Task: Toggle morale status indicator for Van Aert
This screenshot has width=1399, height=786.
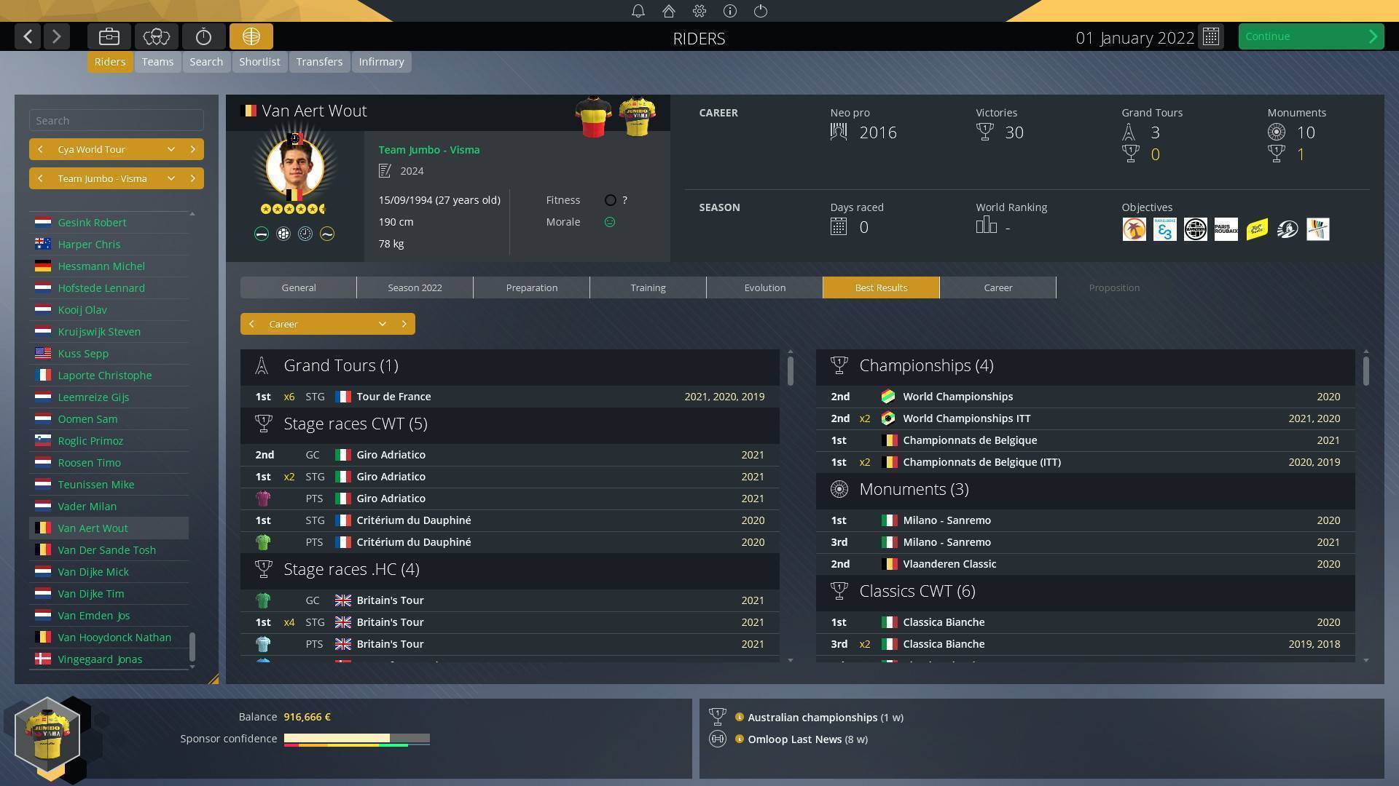Action: click(x=609, y=222)
